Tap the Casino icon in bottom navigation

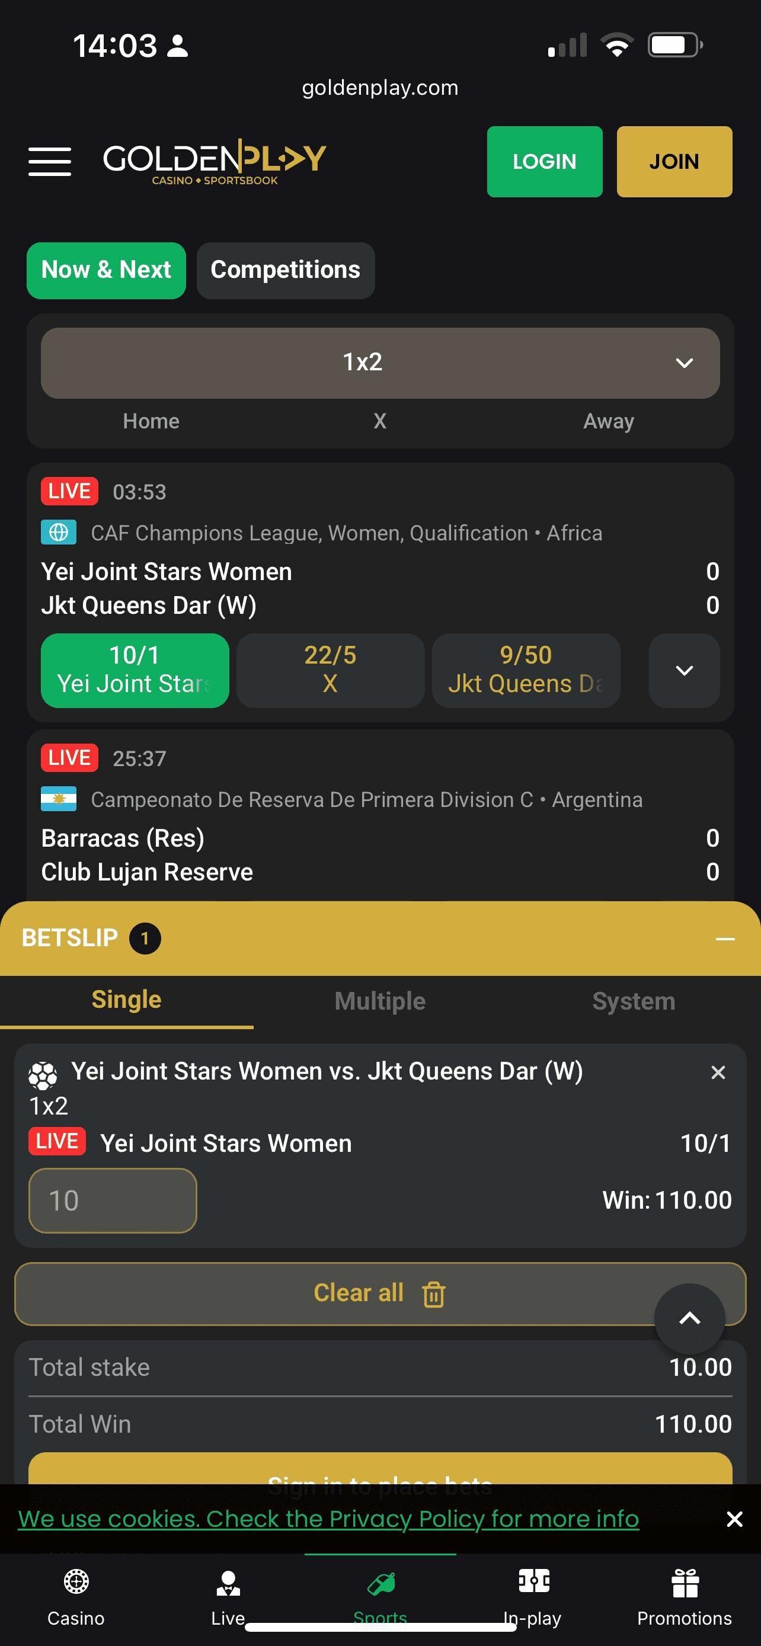[76, 1583]
